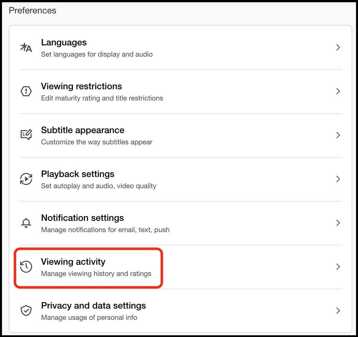Image resolution: width=358 pixels, height=337 pixels.
Task: Click "Customize the way subtitles appear" text
Action: pyautogui.click(x=97, y=142)
